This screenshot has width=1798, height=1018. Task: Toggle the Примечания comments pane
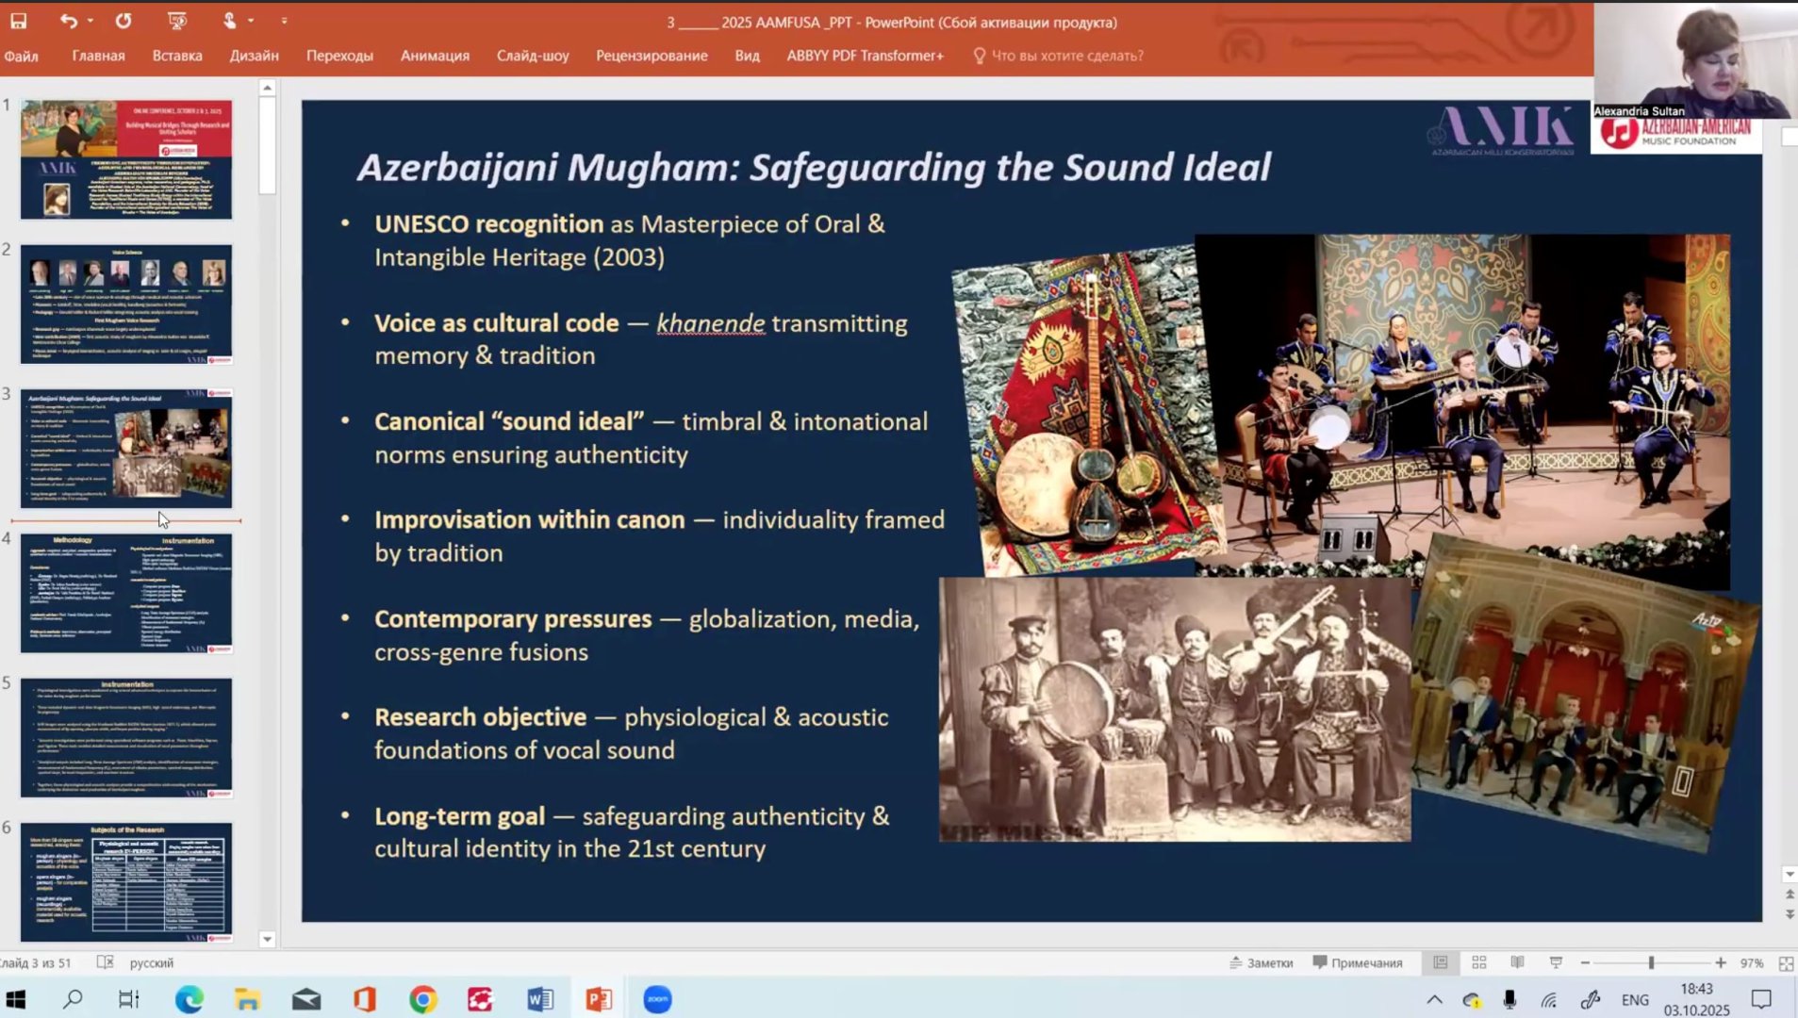click(x=1358, y=962)
